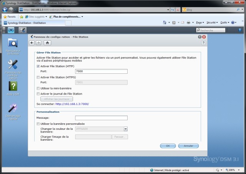The height and width of the screenshot is (174, 246).
Task: Open the IE help dropdown arrow
Action: point(236,23)
